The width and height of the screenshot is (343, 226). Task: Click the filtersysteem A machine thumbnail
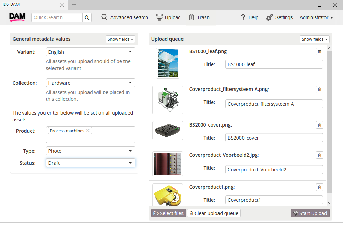(x=168, y=100)
